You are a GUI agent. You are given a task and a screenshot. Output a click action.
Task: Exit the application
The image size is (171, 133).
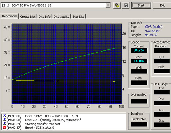tap(162, 6)
